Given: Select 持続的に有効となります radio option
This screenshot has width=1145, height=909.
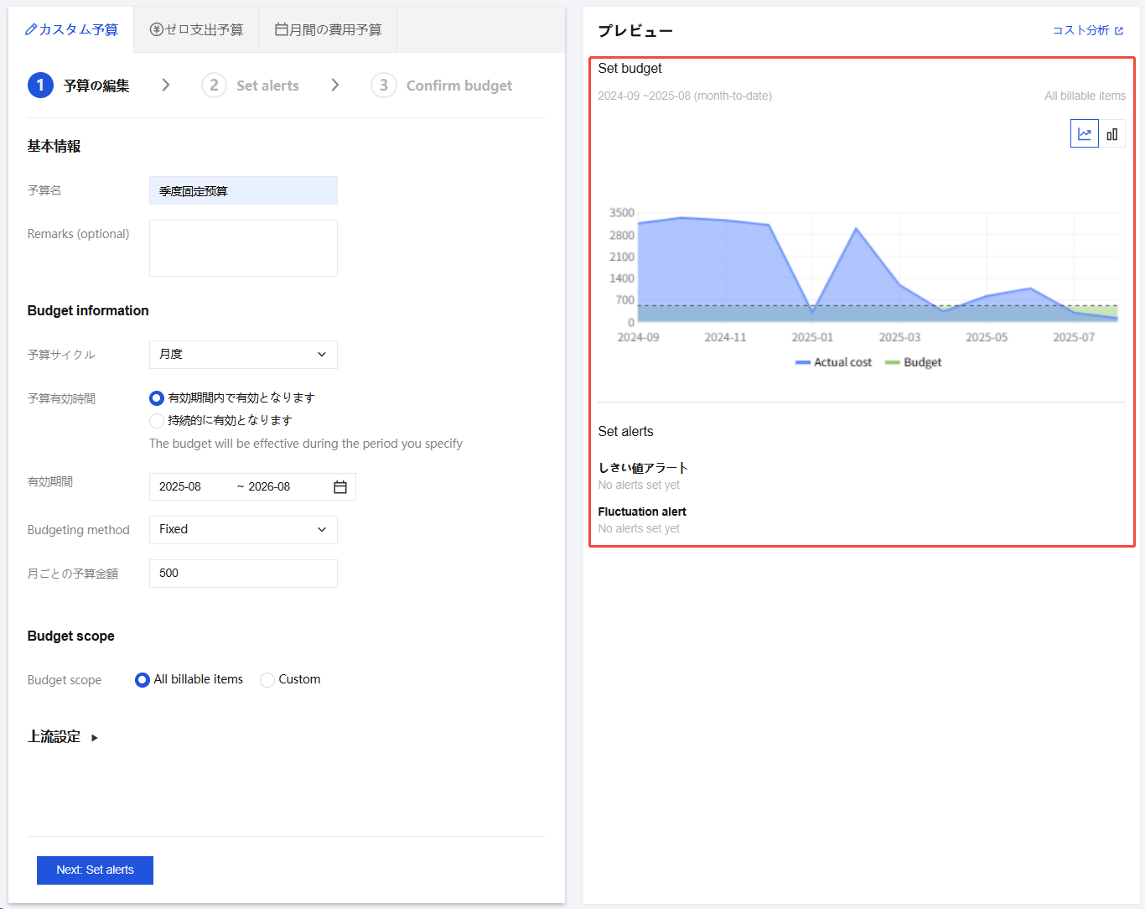Looking at the screenshot, I should coord(157,421).
